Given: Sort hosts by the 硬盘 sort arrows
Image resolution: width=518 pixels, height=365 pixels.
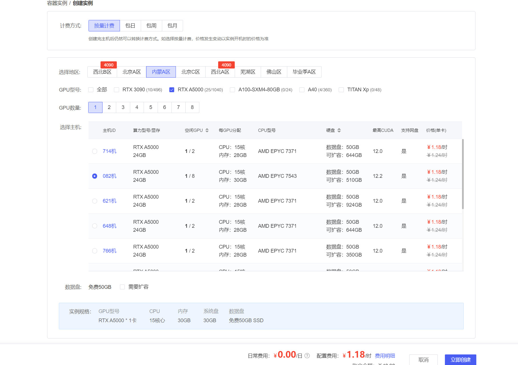Looking at the screenshot, I should [x=339, y=130].
